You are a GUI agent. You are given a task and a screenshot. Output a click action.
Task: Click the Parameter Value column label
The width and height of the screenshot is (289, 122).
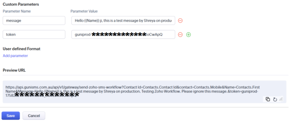(84, 11)
